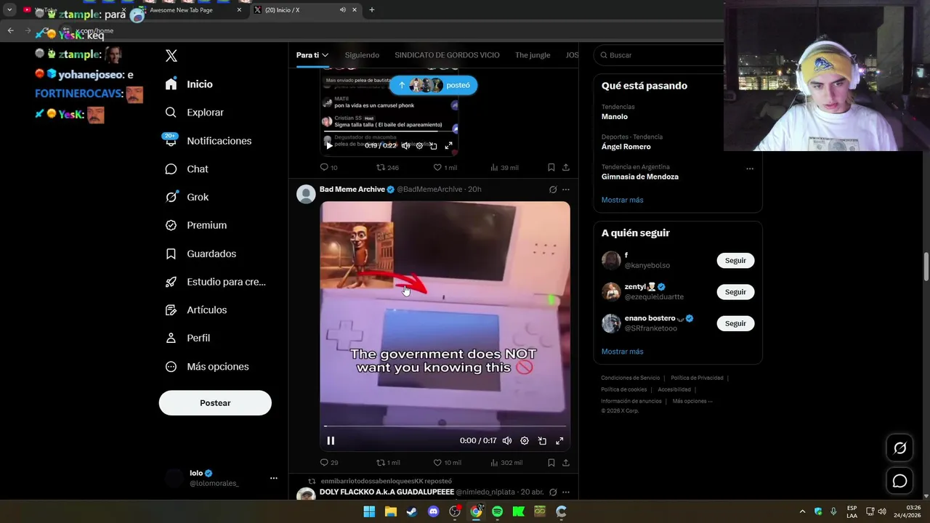Open floating Grok button
This screenshot has height=523, width=930.
pos(899,448)
